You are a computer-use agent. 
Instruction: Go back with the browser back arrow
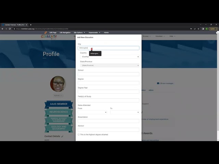[x=2, y=29]
